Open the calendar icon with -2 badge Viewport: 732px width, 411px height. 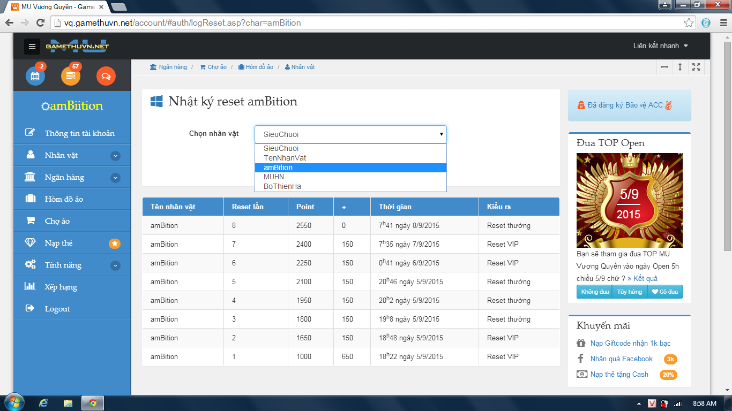tap(35, 76)
